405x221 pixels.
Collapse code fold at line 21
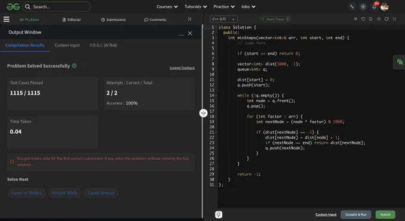pos(216,132)
